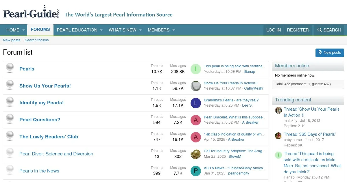The height and width of the screenshot is (182, 347).
Task: Click REGISTER in the navigation bar
Action: [x=298, y=30]
